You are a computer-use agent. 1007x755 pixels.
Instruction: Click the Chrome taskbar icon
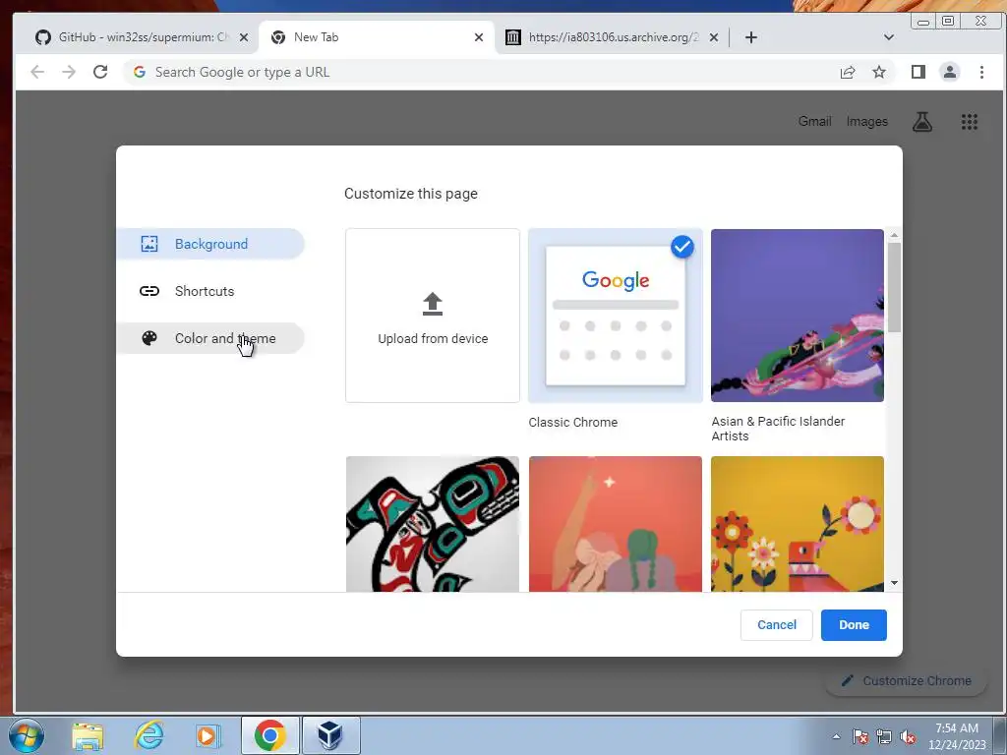click(269, 735)
